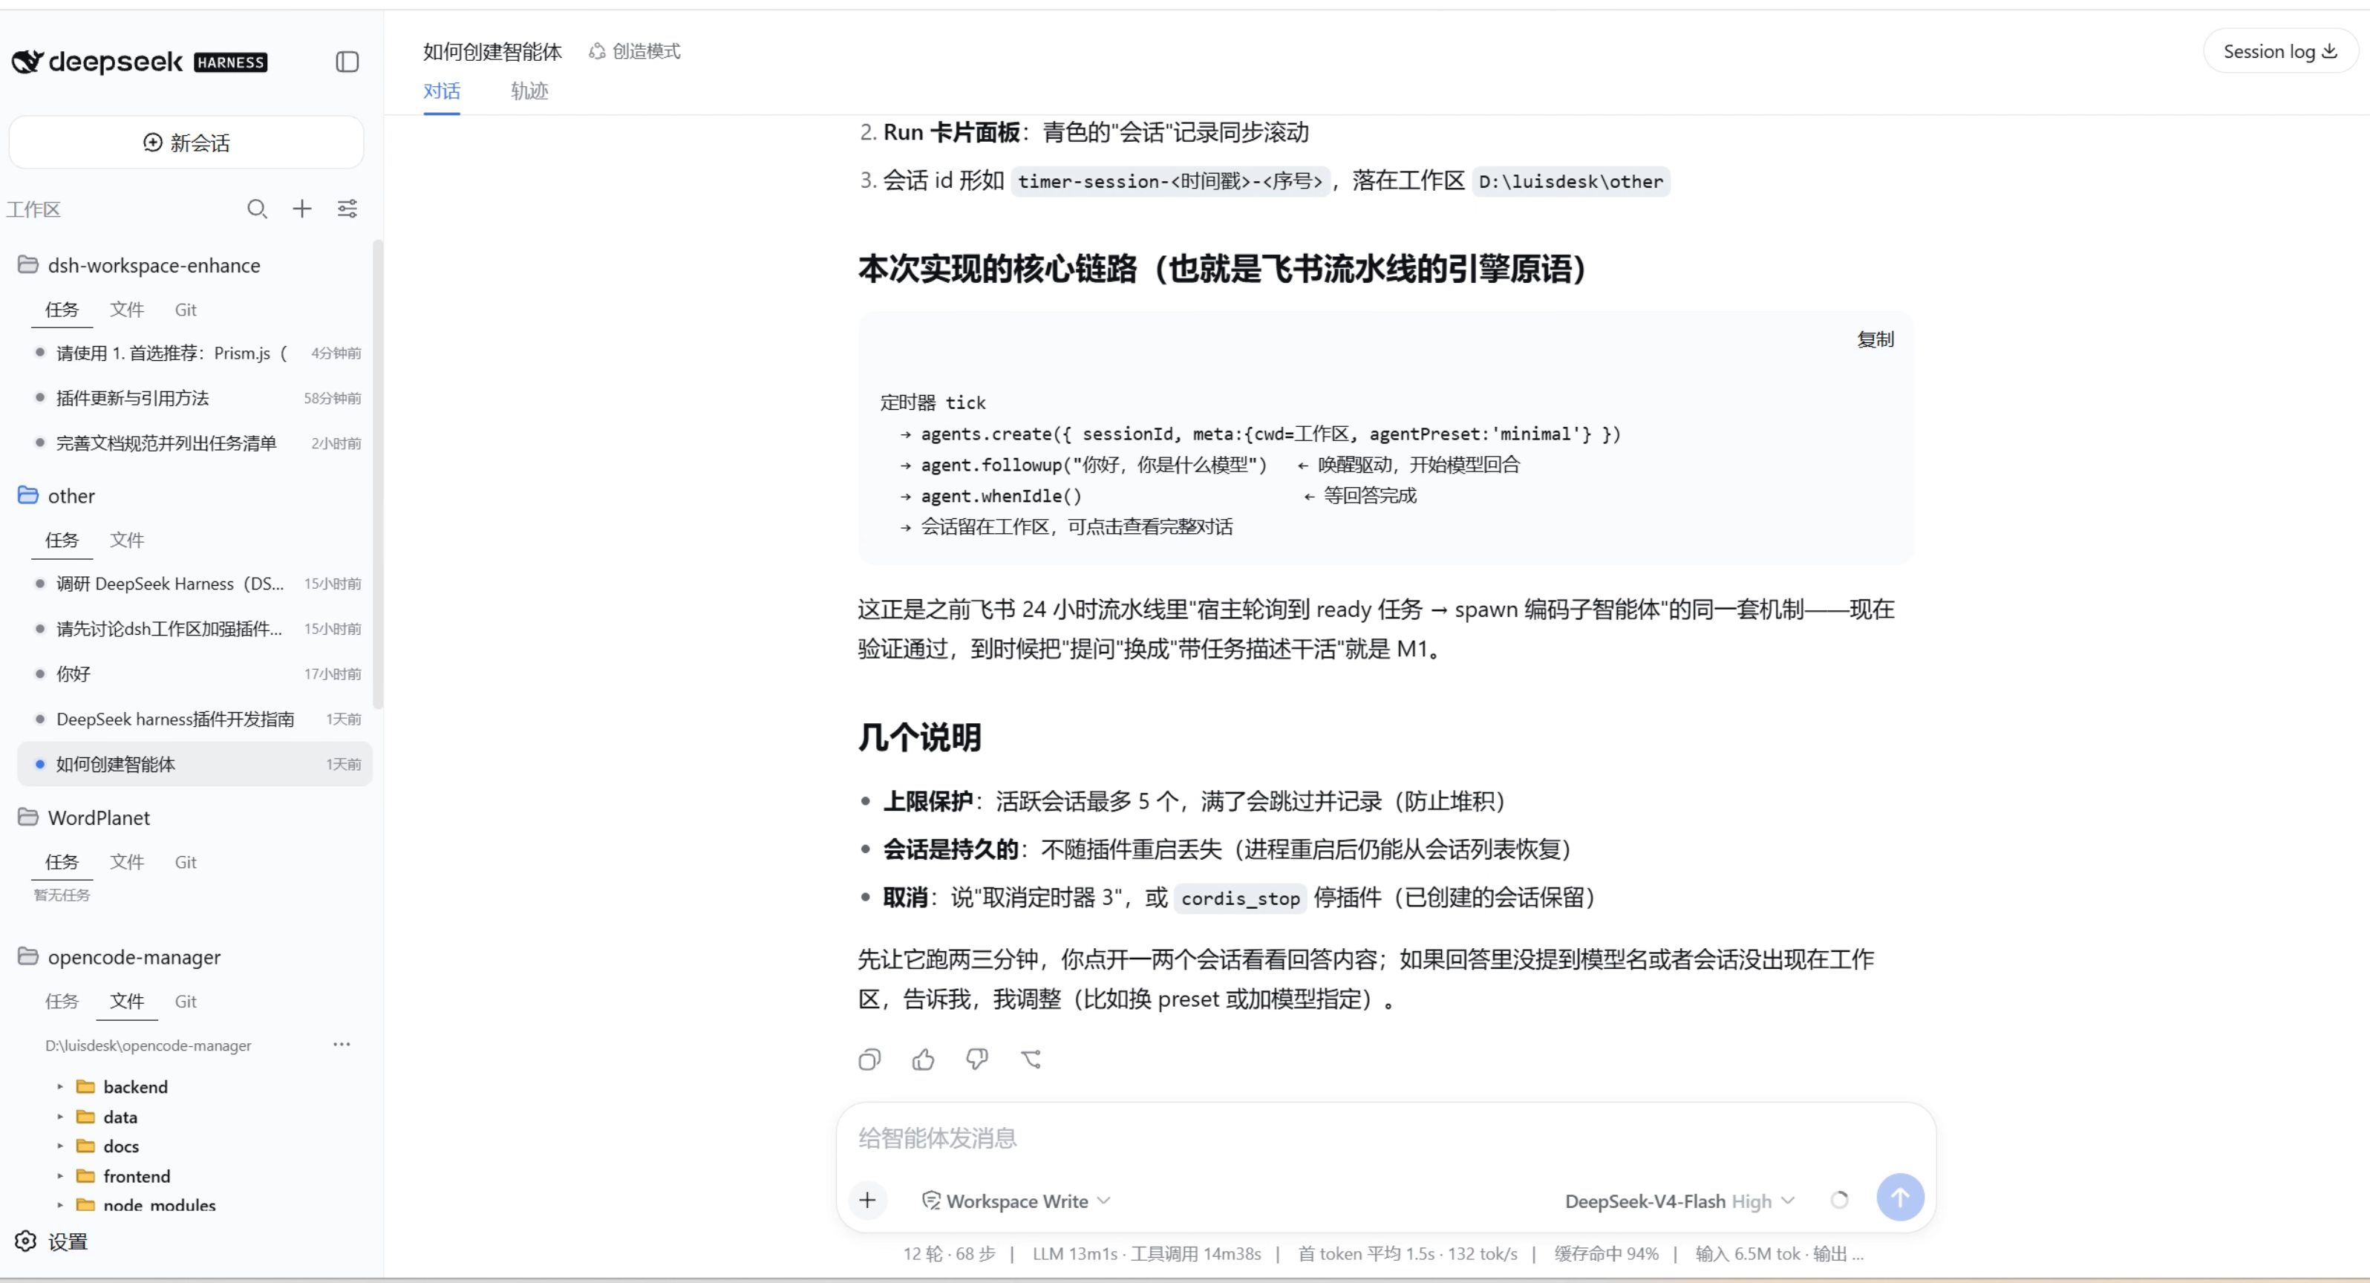Viewport: 2370px width, 1283px height.
Task: Focus the 给智能体发消息 message input
Action: tap(1385, 1137)
